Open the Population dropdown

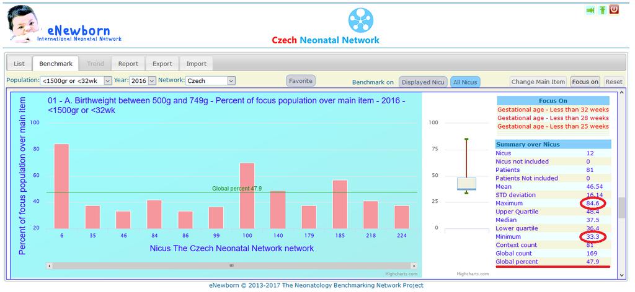76,81
